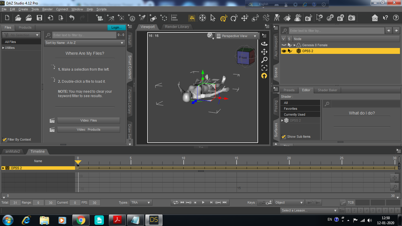Expand Utilities in the Files tree

3,48
